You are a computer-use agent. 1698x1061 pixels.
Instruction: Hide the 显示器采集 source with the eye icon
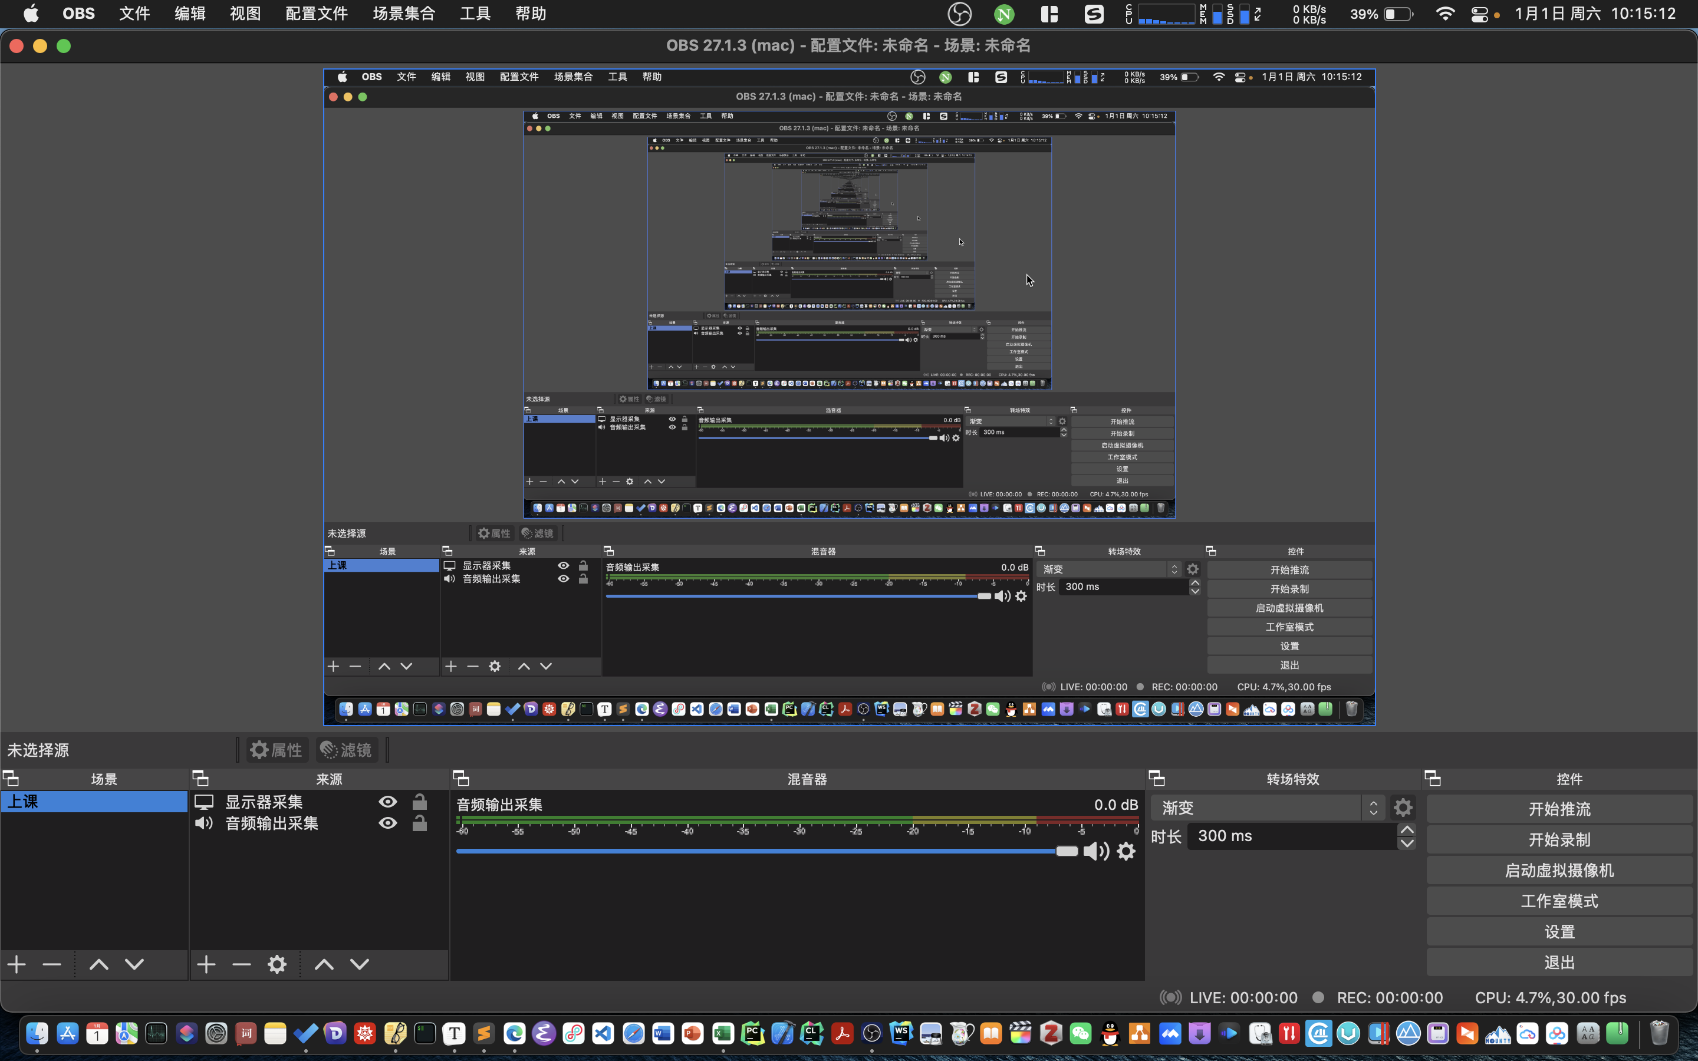point(387,800)
